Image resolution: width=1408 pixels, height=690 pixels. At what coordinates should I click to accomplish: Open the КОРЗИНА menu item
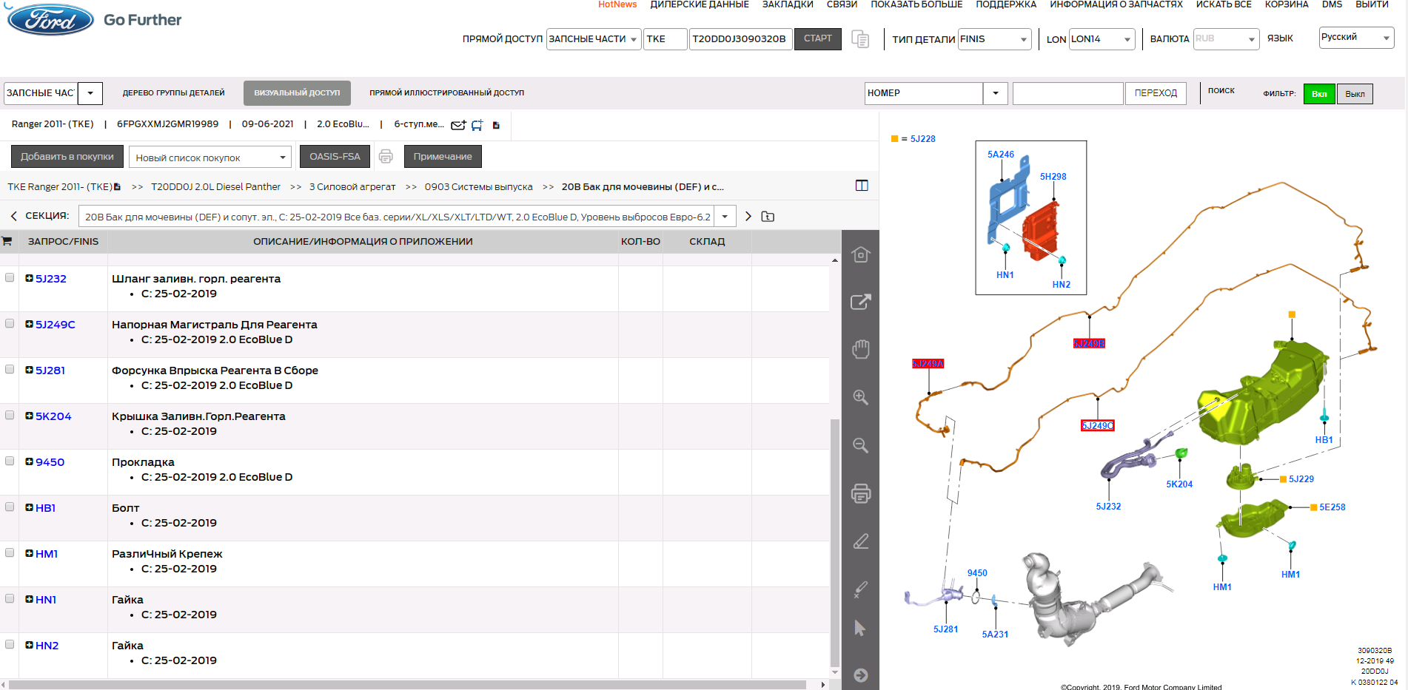tap(1287, 4)
